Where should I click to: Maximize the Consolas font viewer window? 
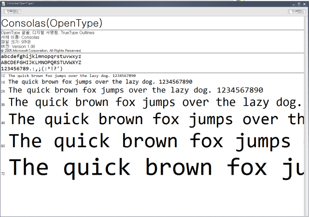pos(299,4)
